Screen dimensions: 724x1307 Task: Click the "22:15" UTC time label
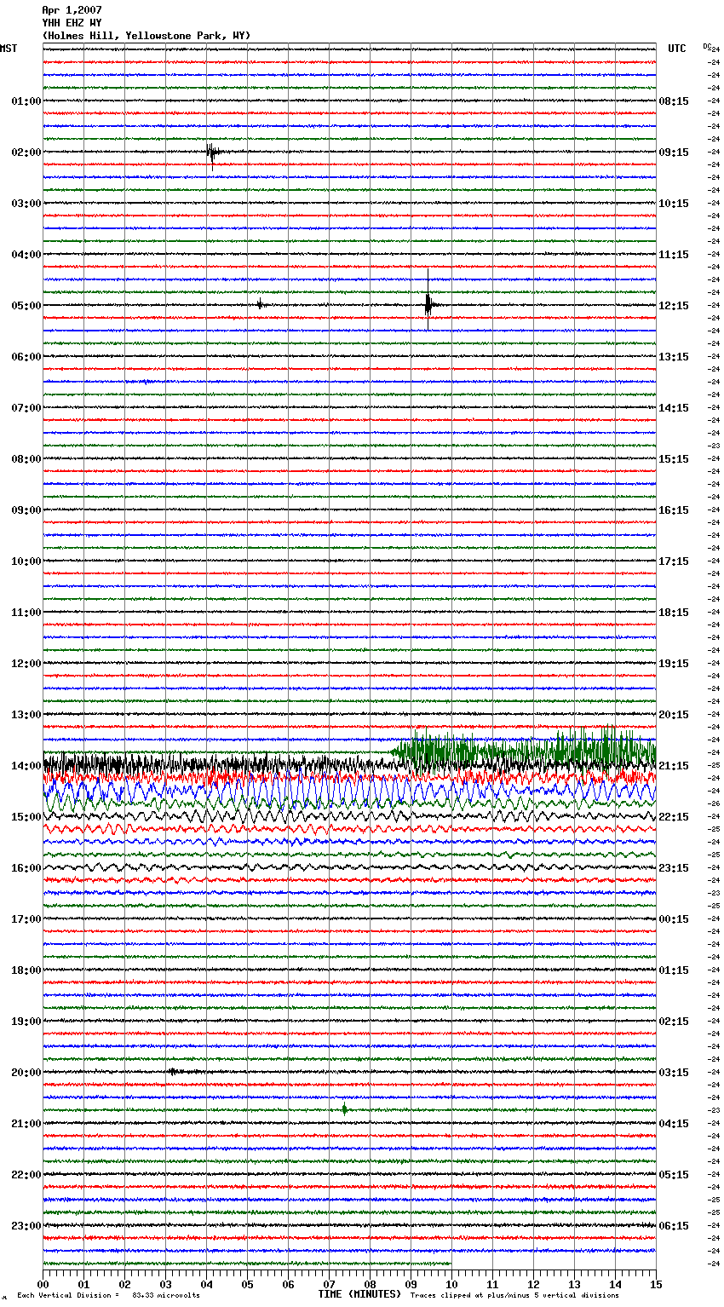coord(674,817)
